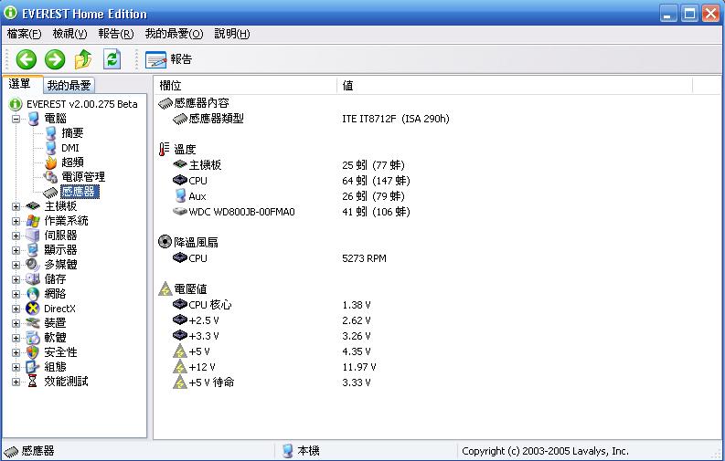
Task: Open the 報告 report button
Action: click(x=169, y=59)
